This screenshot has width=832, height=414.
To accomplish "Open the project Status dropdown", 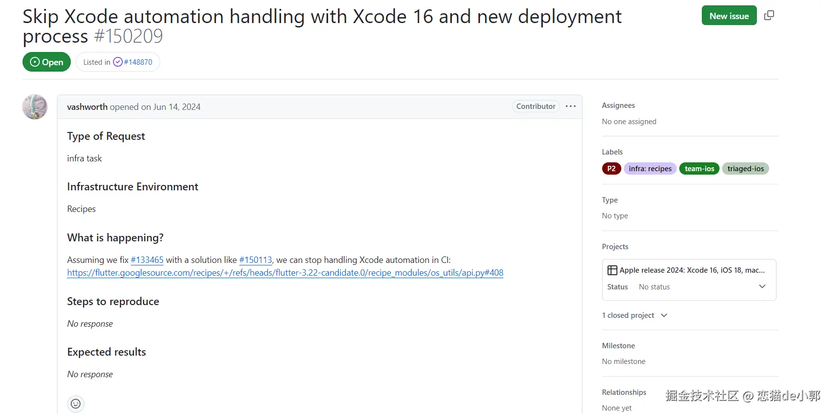I will (x=762, y=287).
